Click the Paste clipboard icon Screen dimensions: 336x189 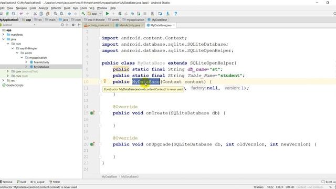point(48,14)
